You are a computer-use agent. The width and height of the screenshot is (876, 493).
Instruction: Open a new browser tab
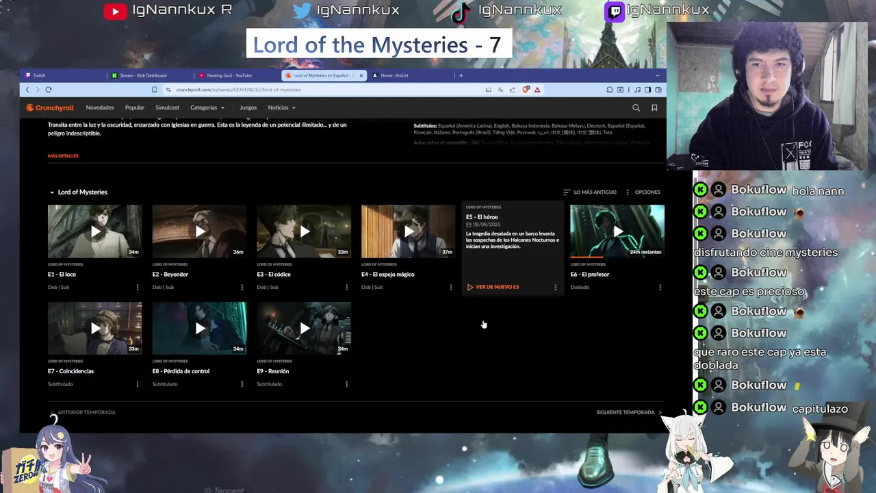pyautogui.click(x=461, y=75)
